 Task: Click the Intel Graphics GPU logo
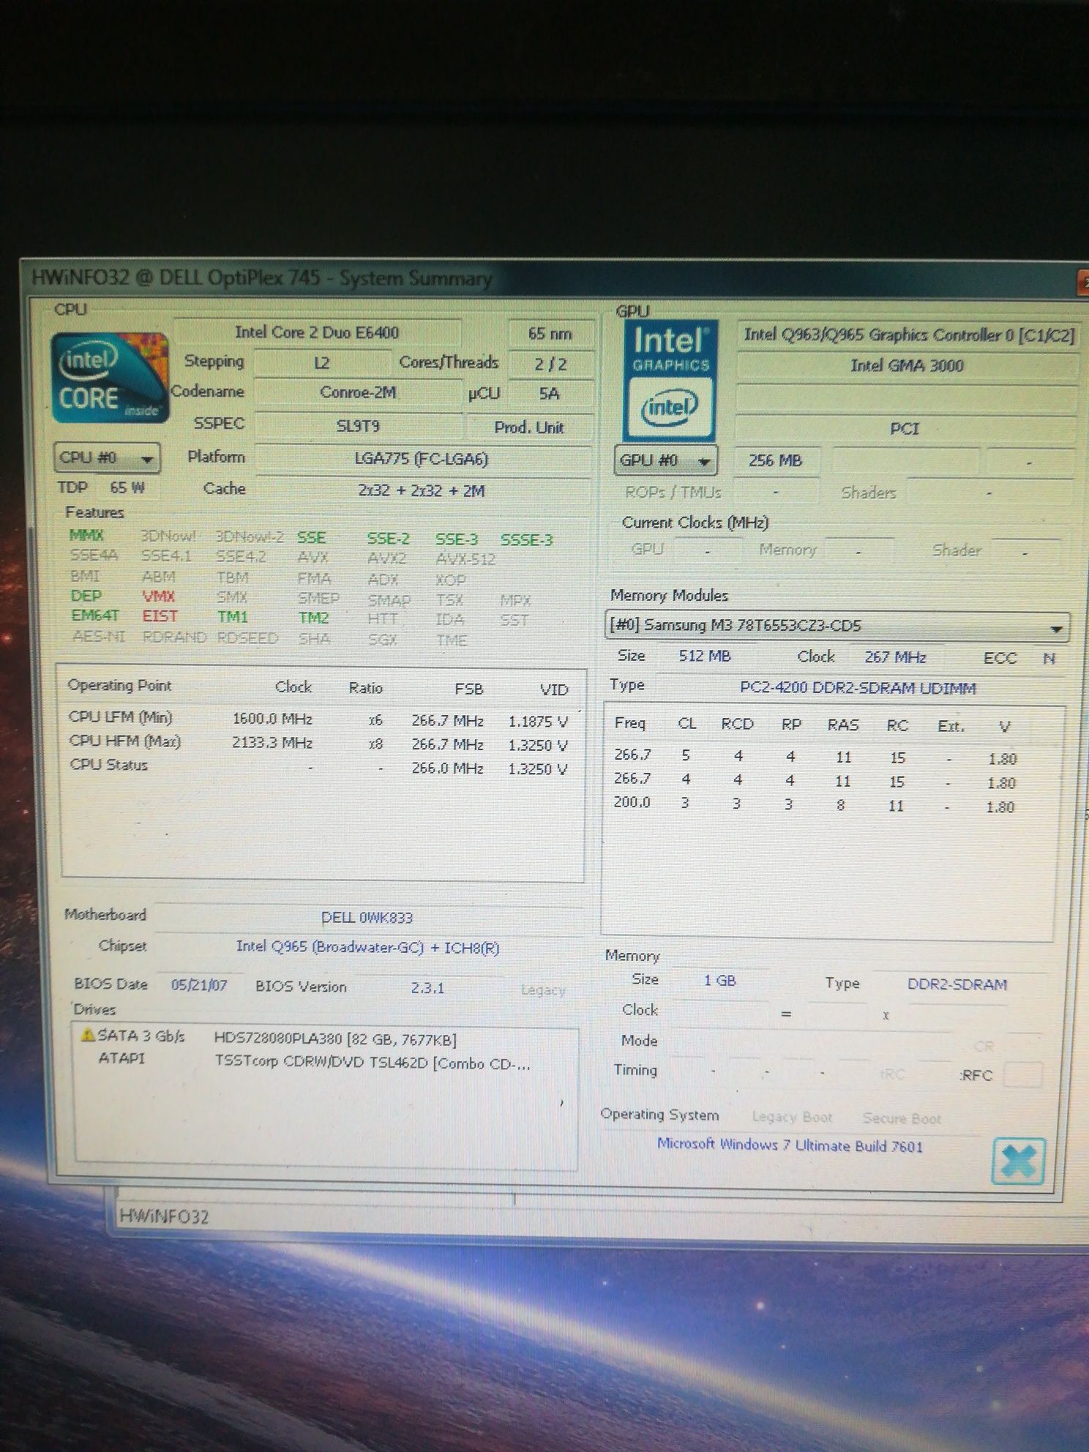pos(670,380)
